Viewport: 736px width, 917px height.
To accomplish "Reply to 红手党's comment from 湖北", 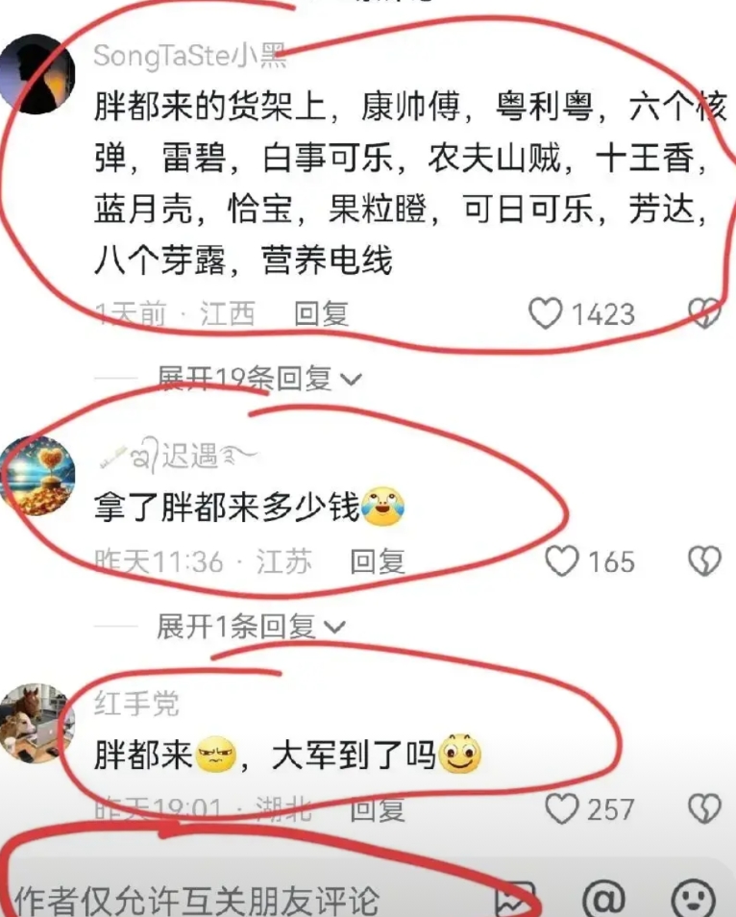I will point(377,810).
